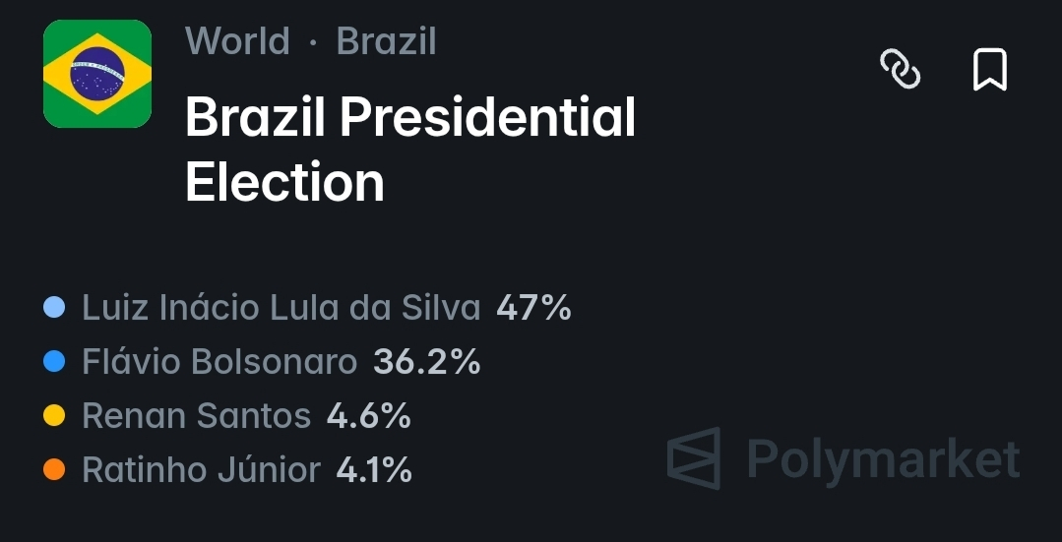Image resolution: width=1062 pixels, height=542 pixels.
Task: Open the World category breadcrumb
Action: pyautogui.click(x=237, y=41)
